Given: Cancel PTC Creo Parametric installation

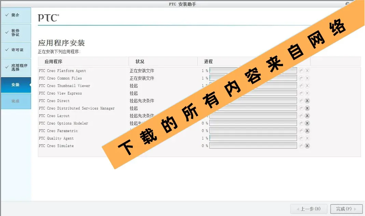Looking at the screenshot, I should (x=307, y=131).
